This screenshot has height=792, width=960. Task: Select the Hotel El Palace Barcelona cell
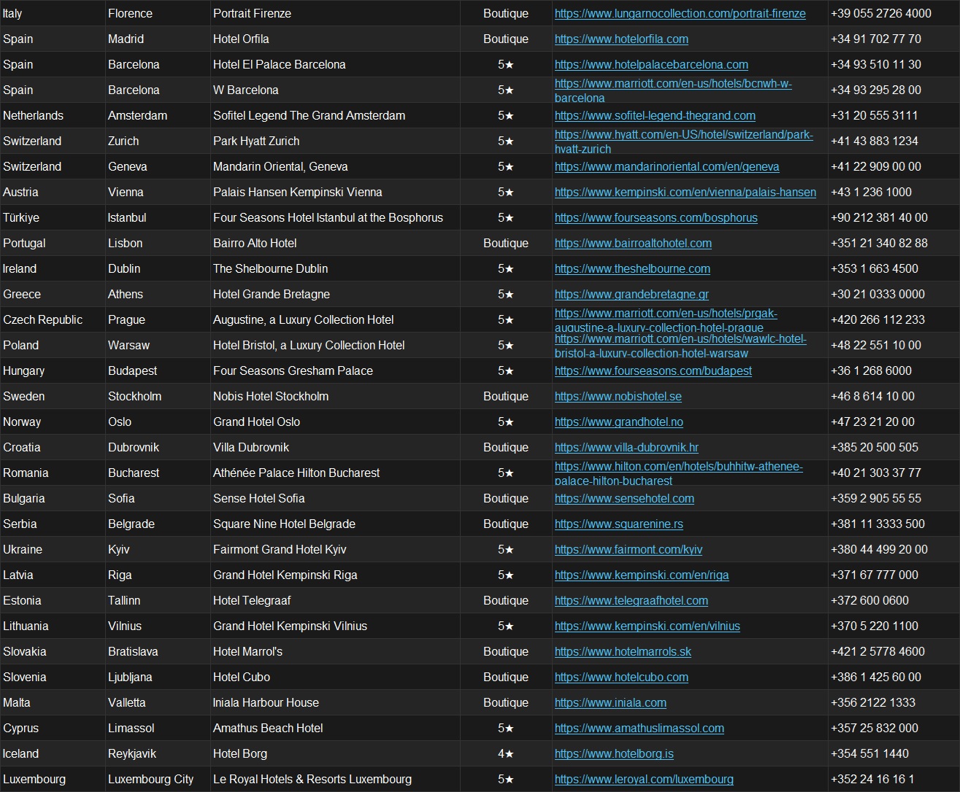tap(335, 64)
